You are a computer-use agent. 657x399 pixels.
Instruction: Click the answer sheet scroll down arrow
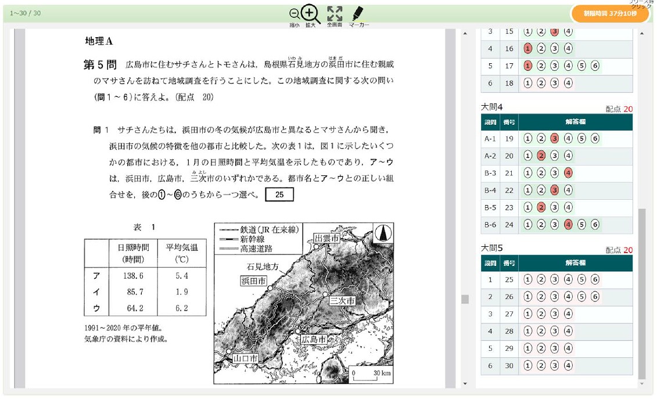tap(642, 383)
